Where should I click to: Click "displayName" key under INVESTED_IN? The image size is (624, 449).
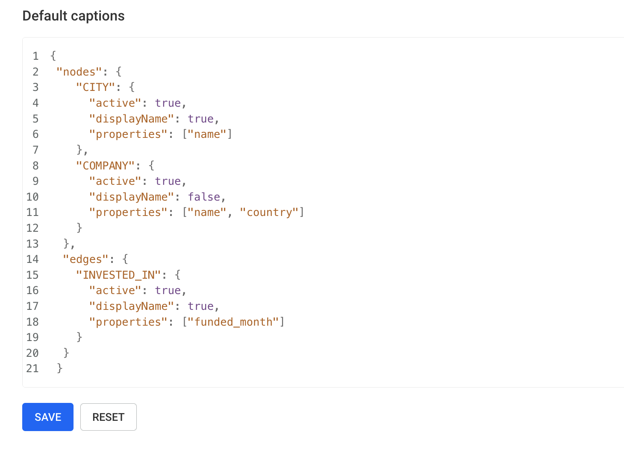132,306
